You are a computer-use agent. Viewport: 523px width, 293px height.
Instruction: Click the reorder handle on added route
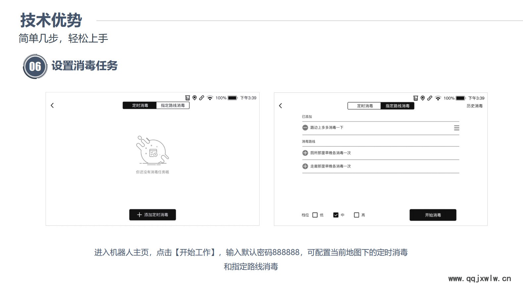tap(456, 128)
